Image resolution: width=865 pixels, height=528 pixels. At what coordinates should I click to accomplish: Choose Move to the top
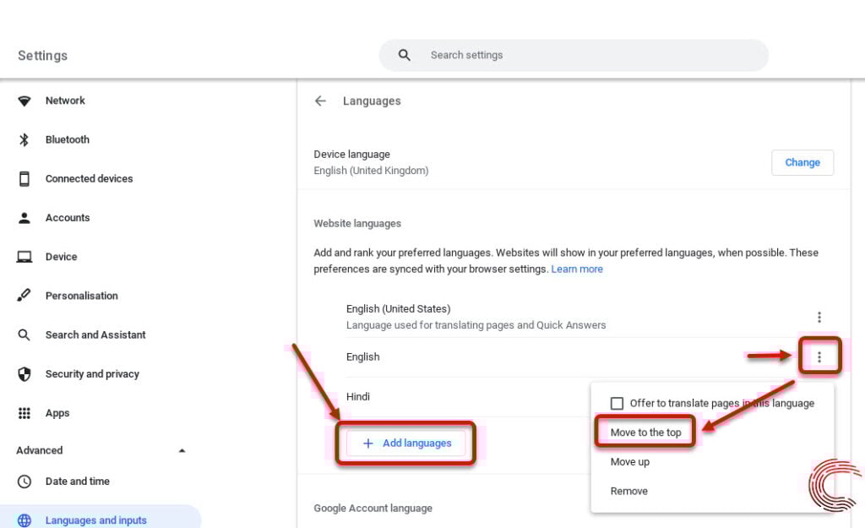645,433
